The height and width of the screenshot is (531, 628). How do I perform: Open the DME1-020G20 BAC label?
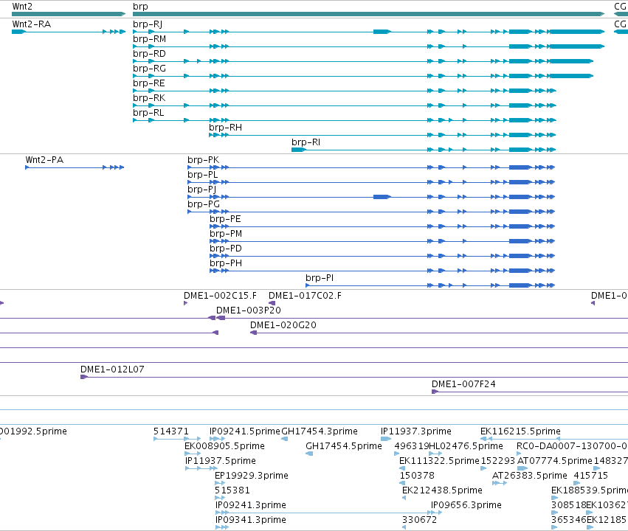(283, 325)
